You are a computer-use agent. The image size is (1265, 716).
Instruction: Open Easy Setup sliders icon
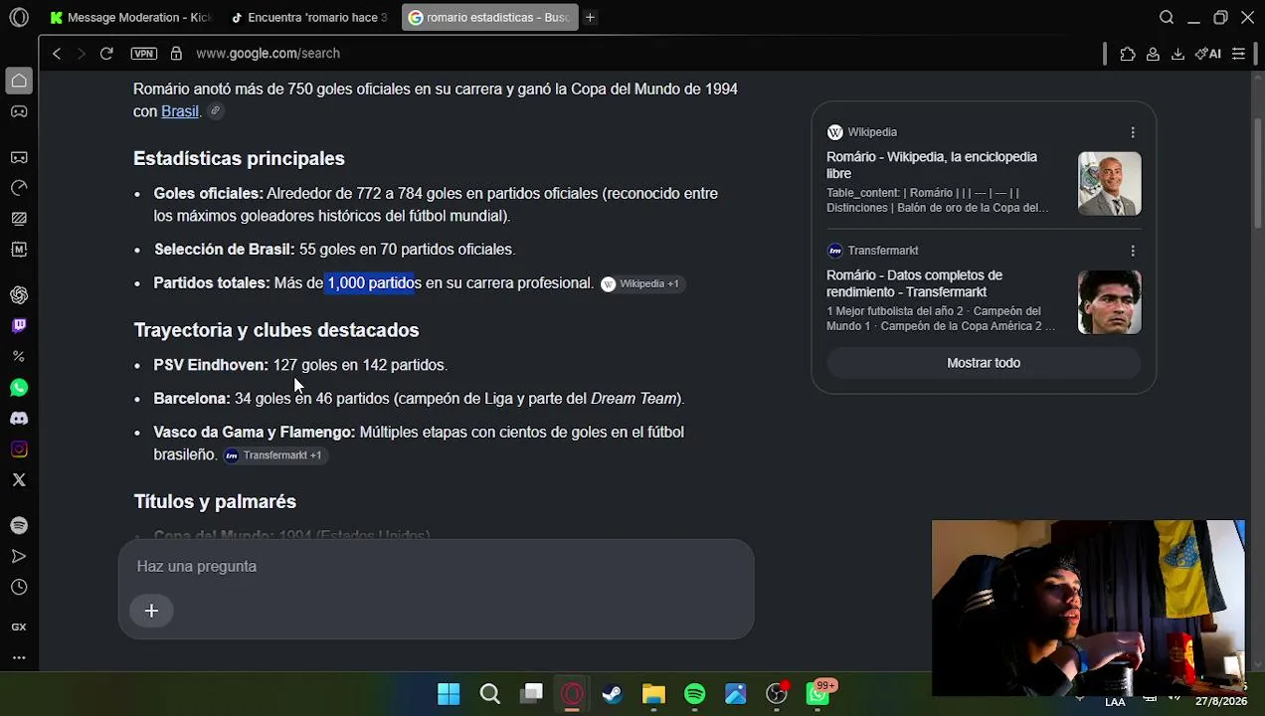click(x=1239, y=54)
